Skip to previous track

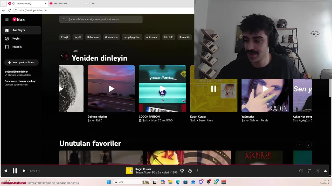(5, 171)
